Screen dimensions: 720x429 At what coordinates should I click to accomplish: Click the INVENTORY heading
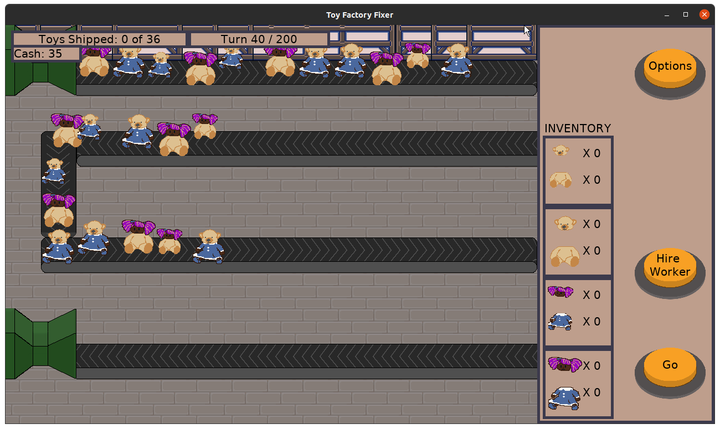coord(578,128)
